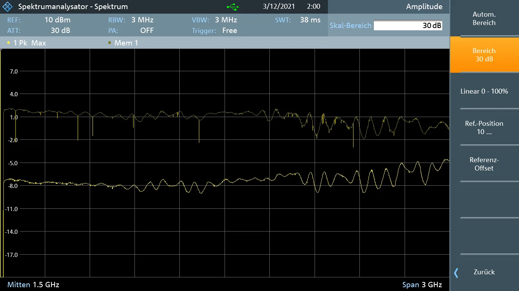The width and height of the screenshot is (519, 291).
Task: Click the olive dot next to Mem 1
Action: click(x=110, y=43)
